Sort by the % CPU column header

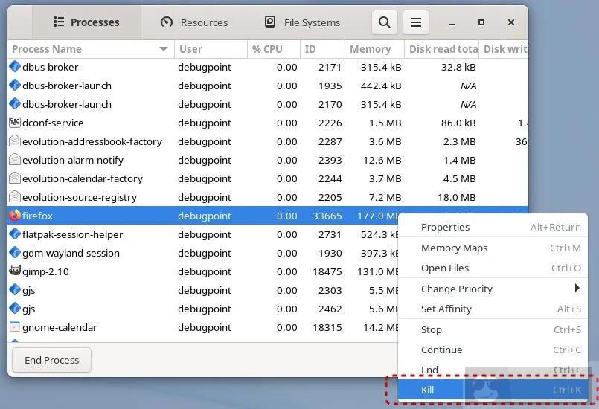point(267,49)
